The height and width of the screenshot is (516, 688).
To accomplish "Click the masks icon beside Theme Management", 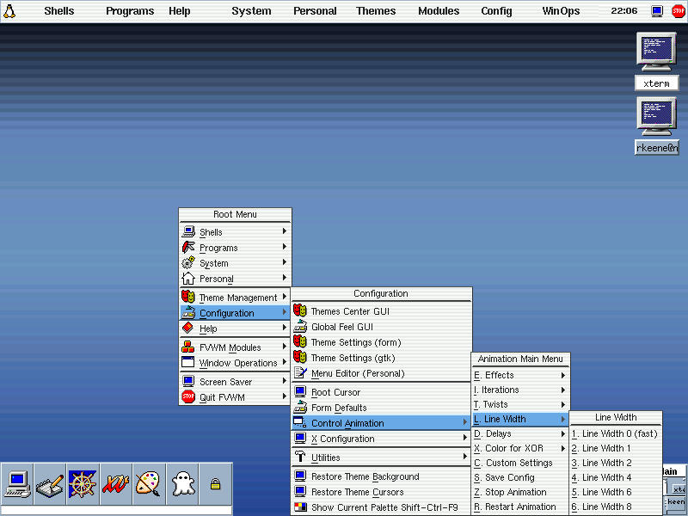I will coord(188,297).
